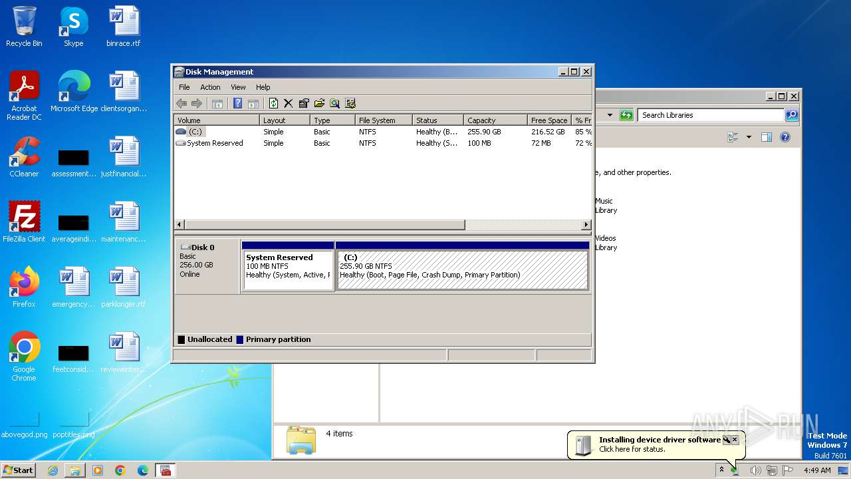
Task: Open the FileZilla Client desktop shortcut
Action: pyautogui.click(x=24, y=222)
